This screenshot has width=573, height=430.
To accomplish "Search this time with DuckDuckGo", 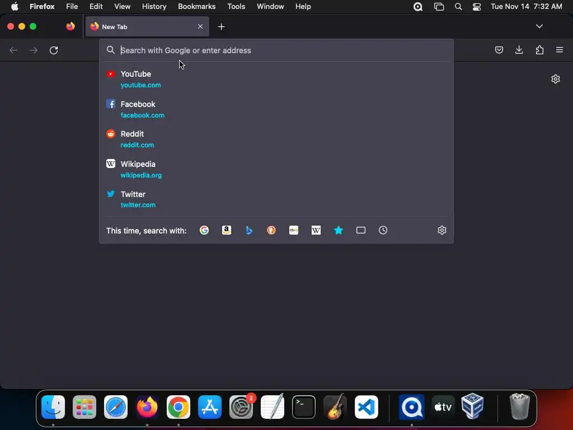I will [x=271, y=230].
